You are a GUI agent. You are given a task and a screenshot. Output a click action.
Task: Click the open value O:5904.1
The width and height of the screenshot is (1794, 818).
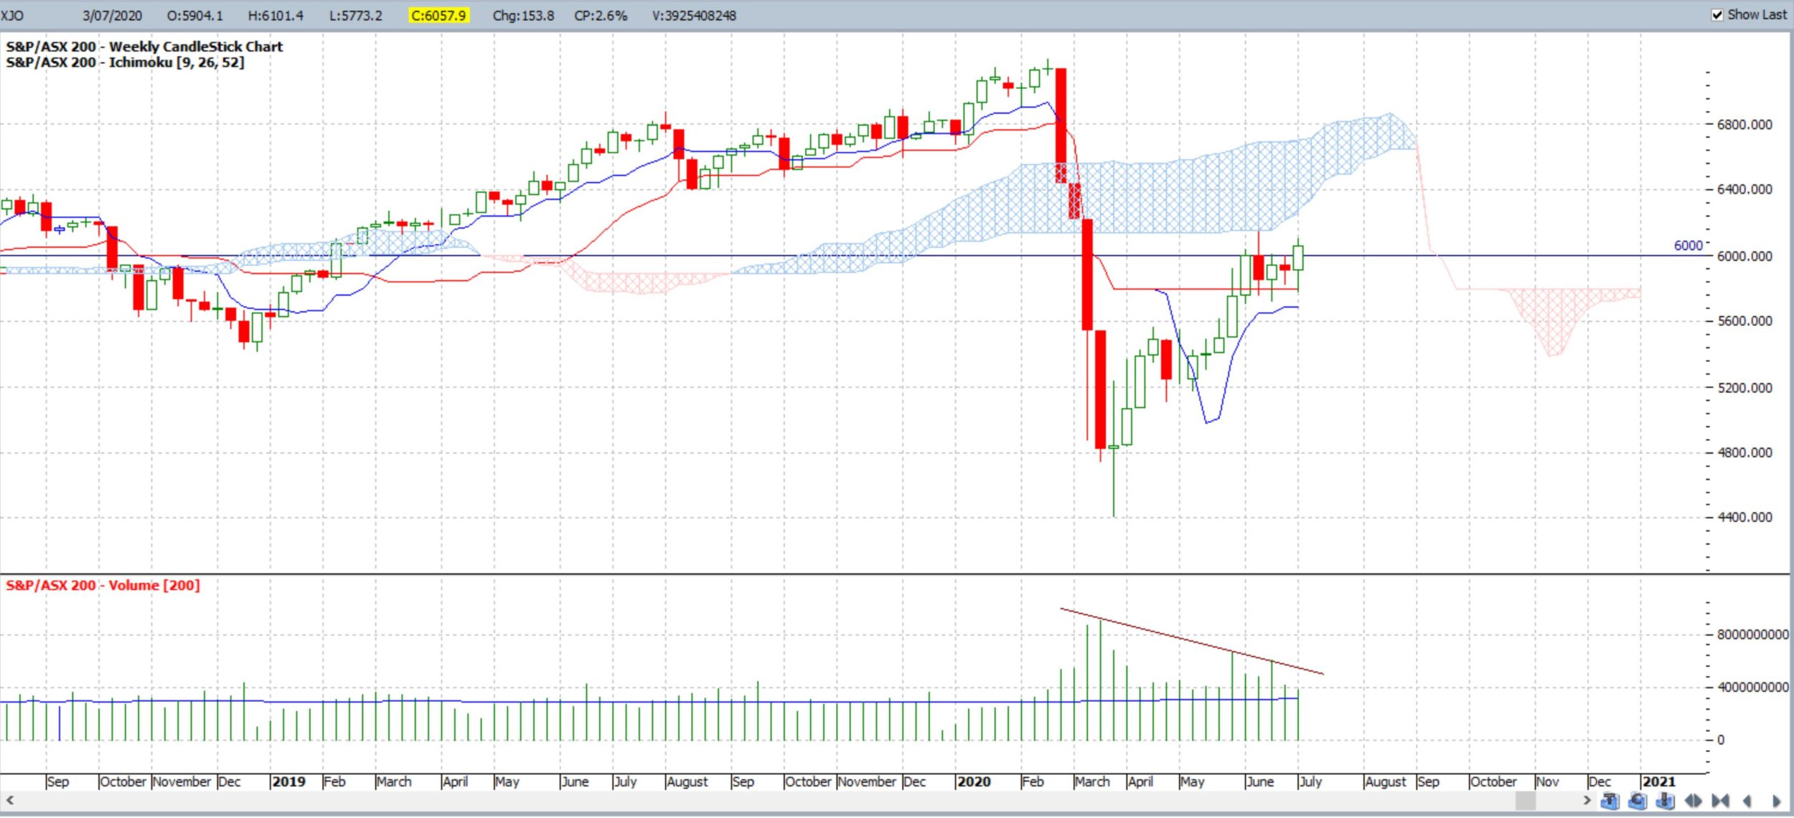tap(194, 15)
